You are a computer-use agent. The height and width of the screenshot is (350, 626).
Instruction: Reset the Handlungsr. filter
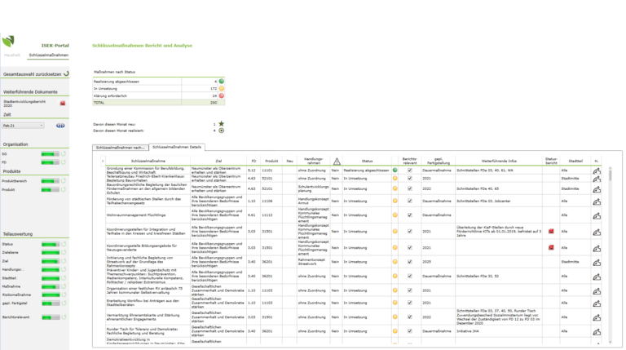[x=64, y=269]
